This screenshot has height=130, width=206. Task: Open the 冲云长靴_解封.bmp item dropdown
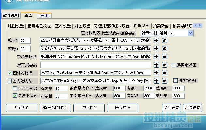coord(191,33)
